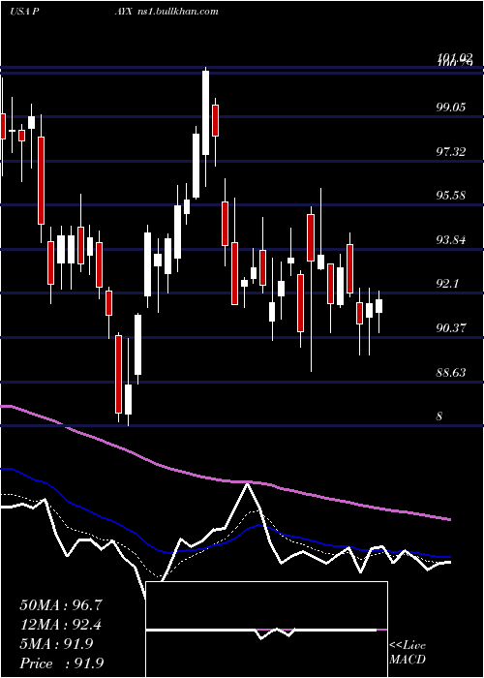Click the 99.05 price axis label
Screen dimensions: 484x678
[451, 108]
